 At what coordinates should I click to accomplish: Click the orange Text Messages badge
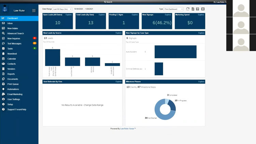coord(34,43)
